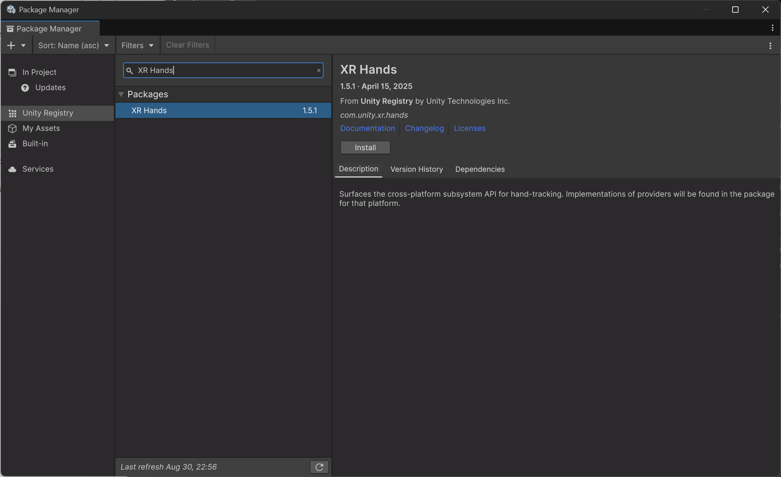Switch to the Dependencies tab
Viewport: 781px width, 477px height.
coord(480,169)
